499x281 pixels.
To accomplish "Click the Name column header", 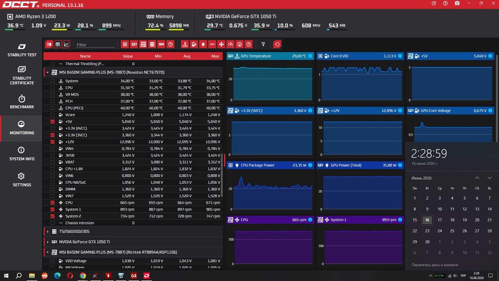I will pyautogui.click(x=85, y=56).
